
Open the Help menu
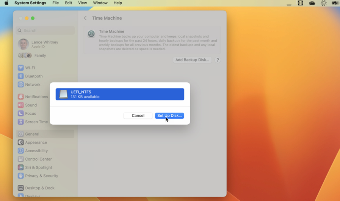click(x=118, y=3)
